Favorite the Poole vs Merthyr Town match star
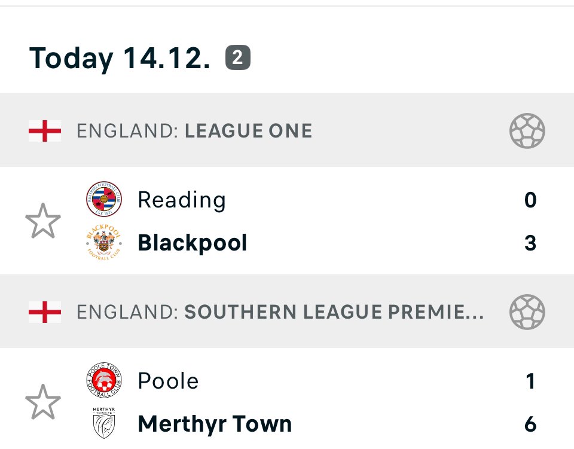 [43, 402]
